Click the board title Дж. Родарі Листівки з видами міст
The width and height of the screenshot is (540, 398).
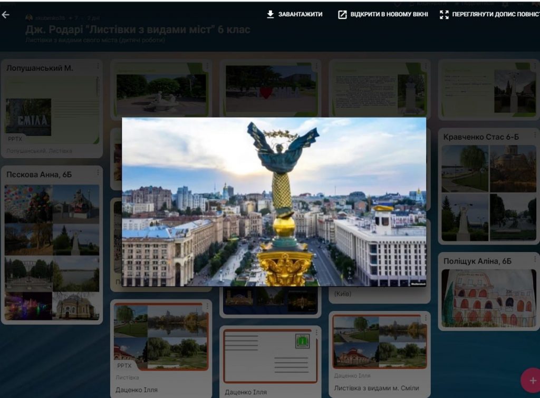(x=138, y=30)
